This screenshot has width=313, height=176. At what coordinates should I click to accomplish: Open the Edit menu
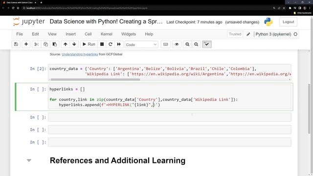(x=35, y=34)
